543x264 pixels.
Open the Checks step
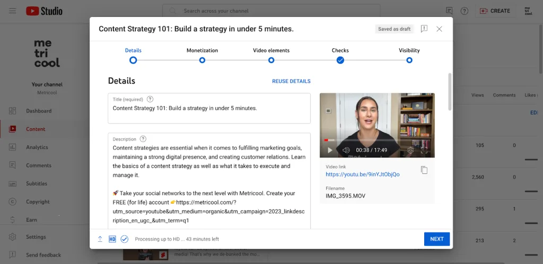tap(340, 60)
